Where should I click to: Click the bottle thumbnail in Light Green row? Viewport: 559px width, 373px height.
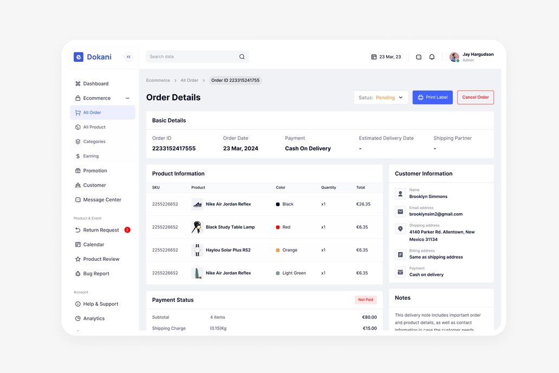(x=197, y=273)
